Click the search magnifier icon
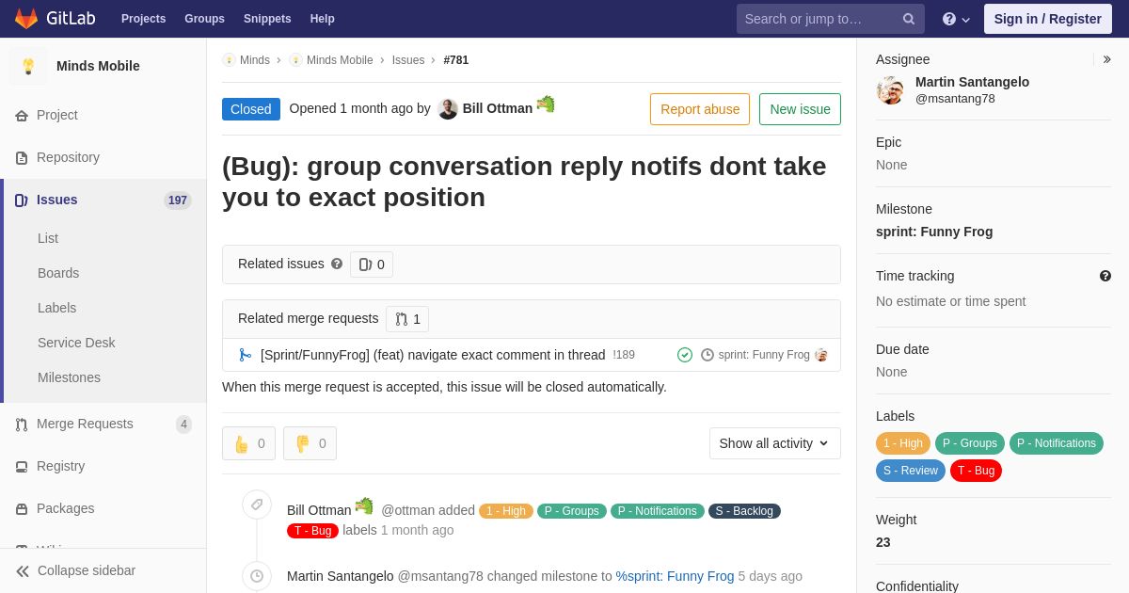 coord(908,19)
